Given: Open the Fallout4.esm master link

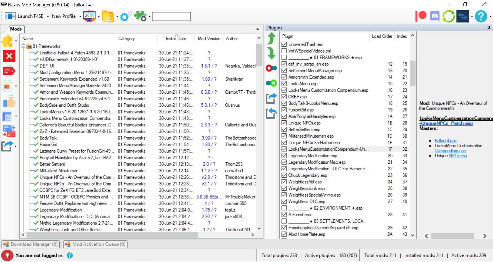Looking at the screenshot, I should coord(446,141).
